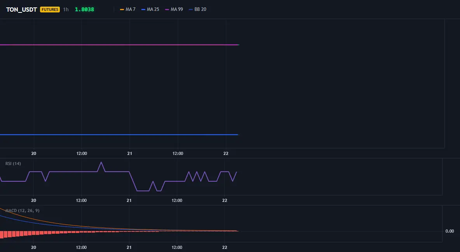Click the '21' date label under RSI panel

click(129, 200)
